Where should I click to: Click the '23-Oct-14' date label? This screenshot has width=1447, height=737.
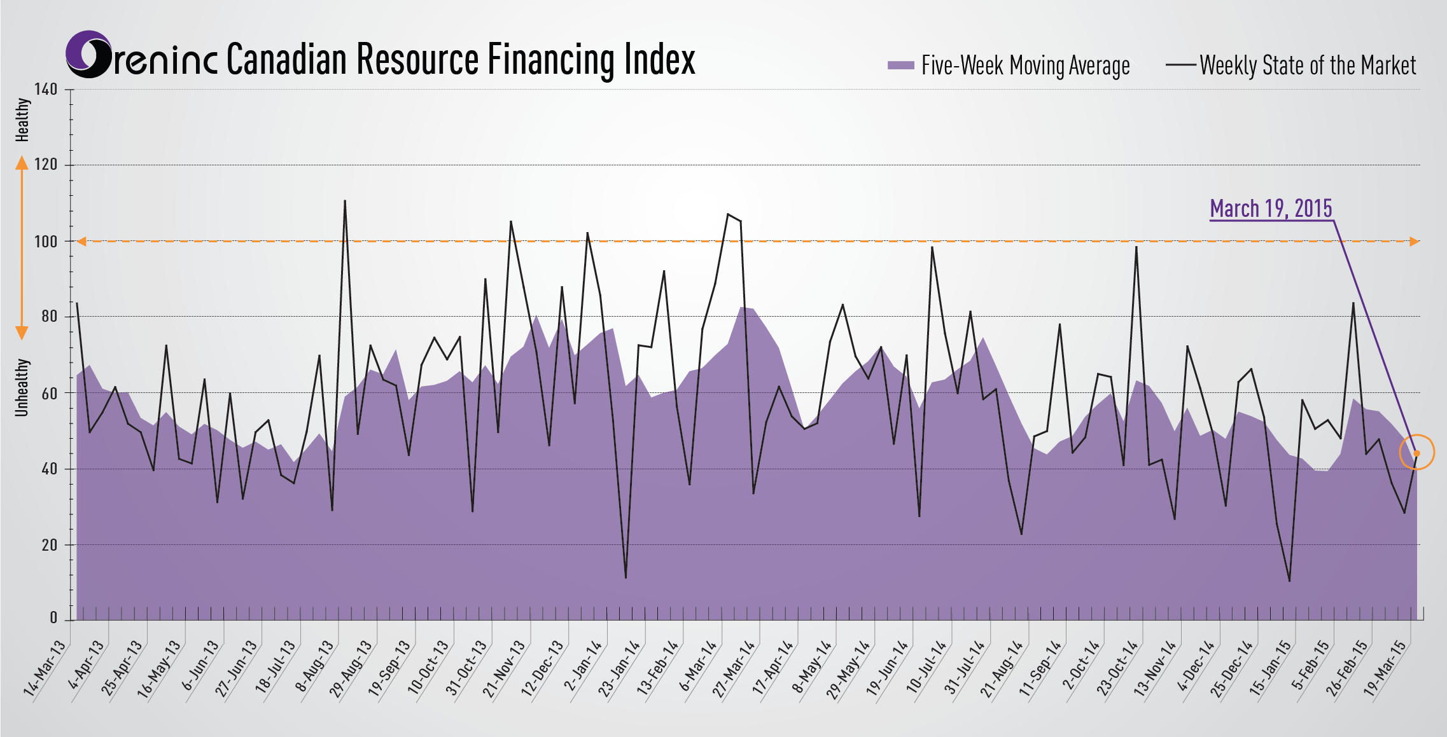click(1117, 668)
